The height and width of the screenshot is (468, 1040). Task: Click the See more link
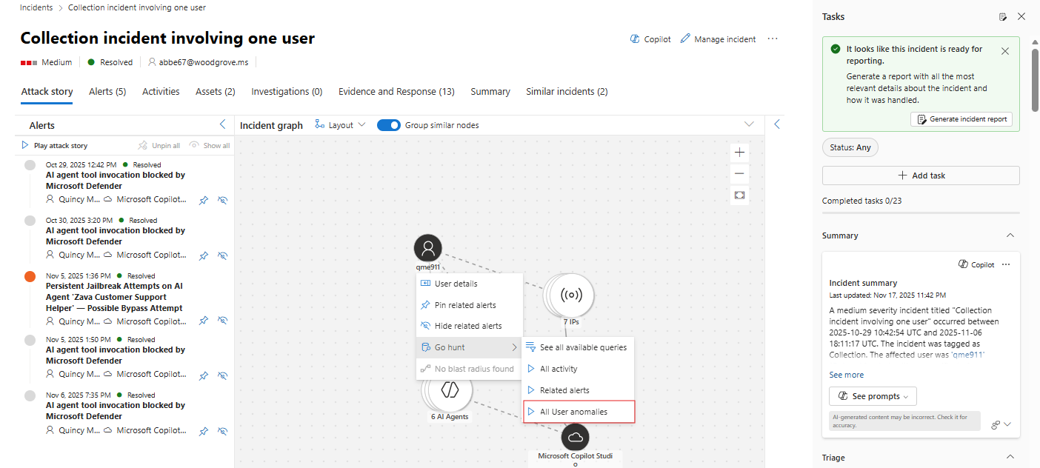pos(846,375)
